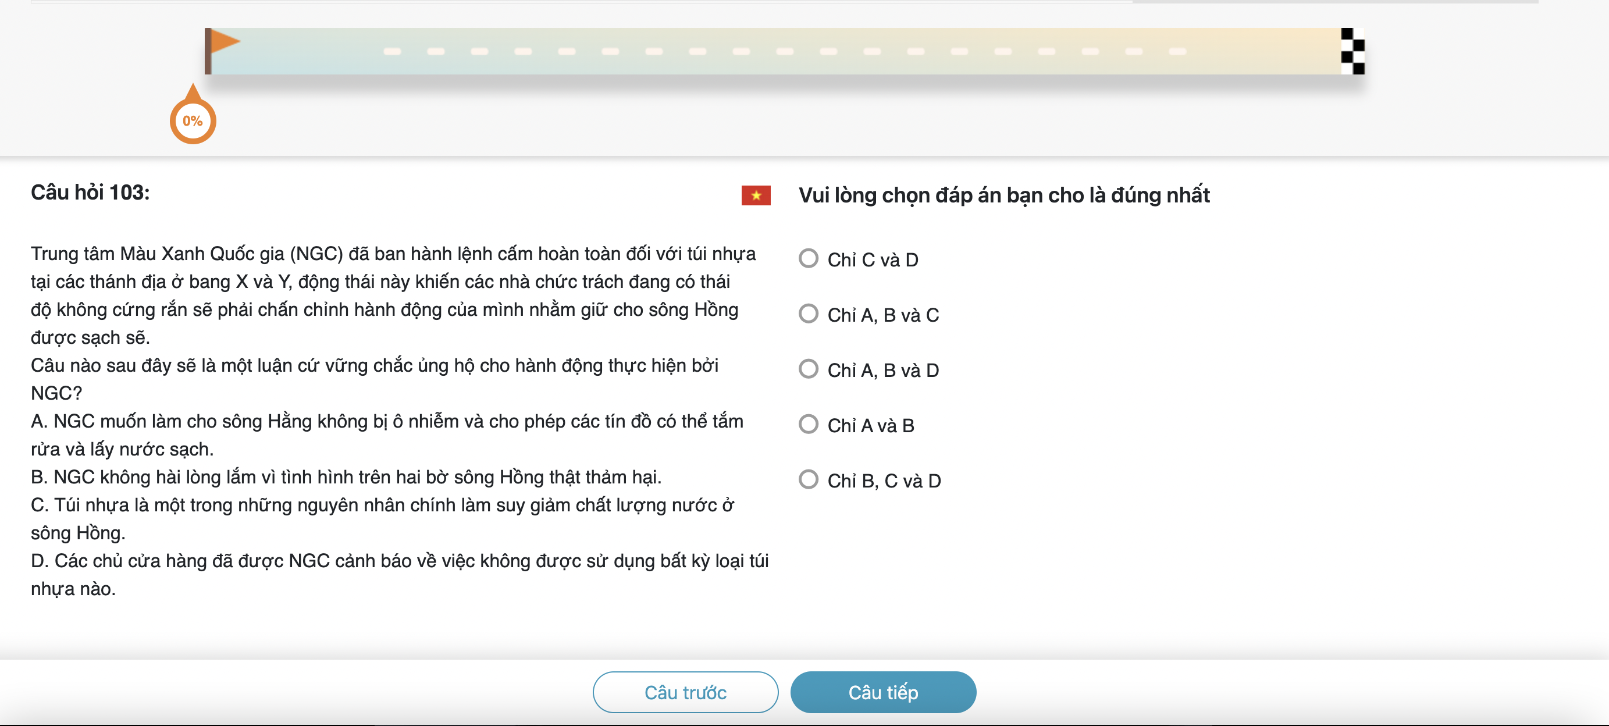Select the "Chỉ B, C và D" option
This screenshot has height=726, width=1609.
[809, 480]
